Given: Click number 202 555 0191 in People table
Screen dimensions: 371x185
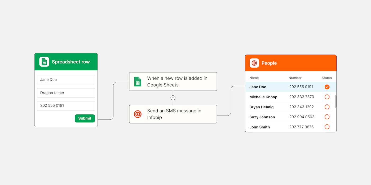Looking at the screenshot, I should click(x=301, y=87).
